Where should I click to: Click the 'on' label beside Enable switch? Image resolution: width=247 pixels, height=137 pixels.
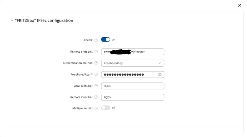click(x=113, y=39)
